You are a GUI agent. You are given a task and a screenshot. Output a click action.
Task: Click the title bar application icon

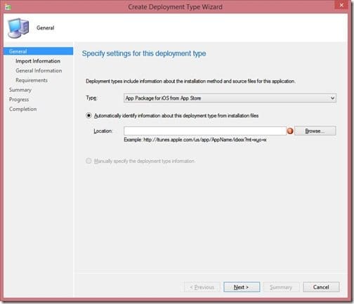click(x=8, y=7)
